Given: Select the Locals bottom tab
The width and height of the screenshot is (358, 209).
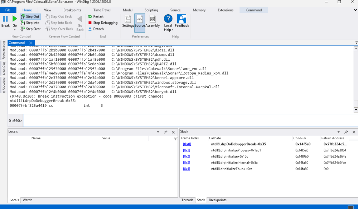Looking at the screenshot, I should tap(14, 200).
